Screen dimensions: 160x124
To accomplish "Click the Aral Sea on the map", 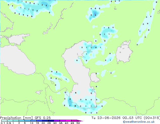I will (124, 52).
